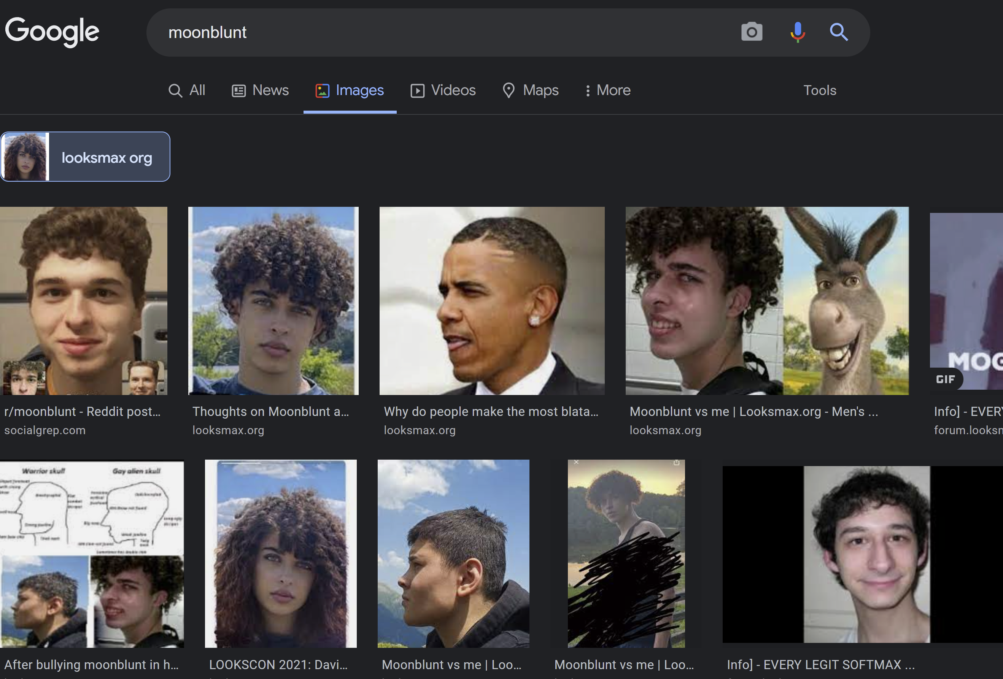
Task: Apply the looksmax org suggestion chip
Action: 85,157
